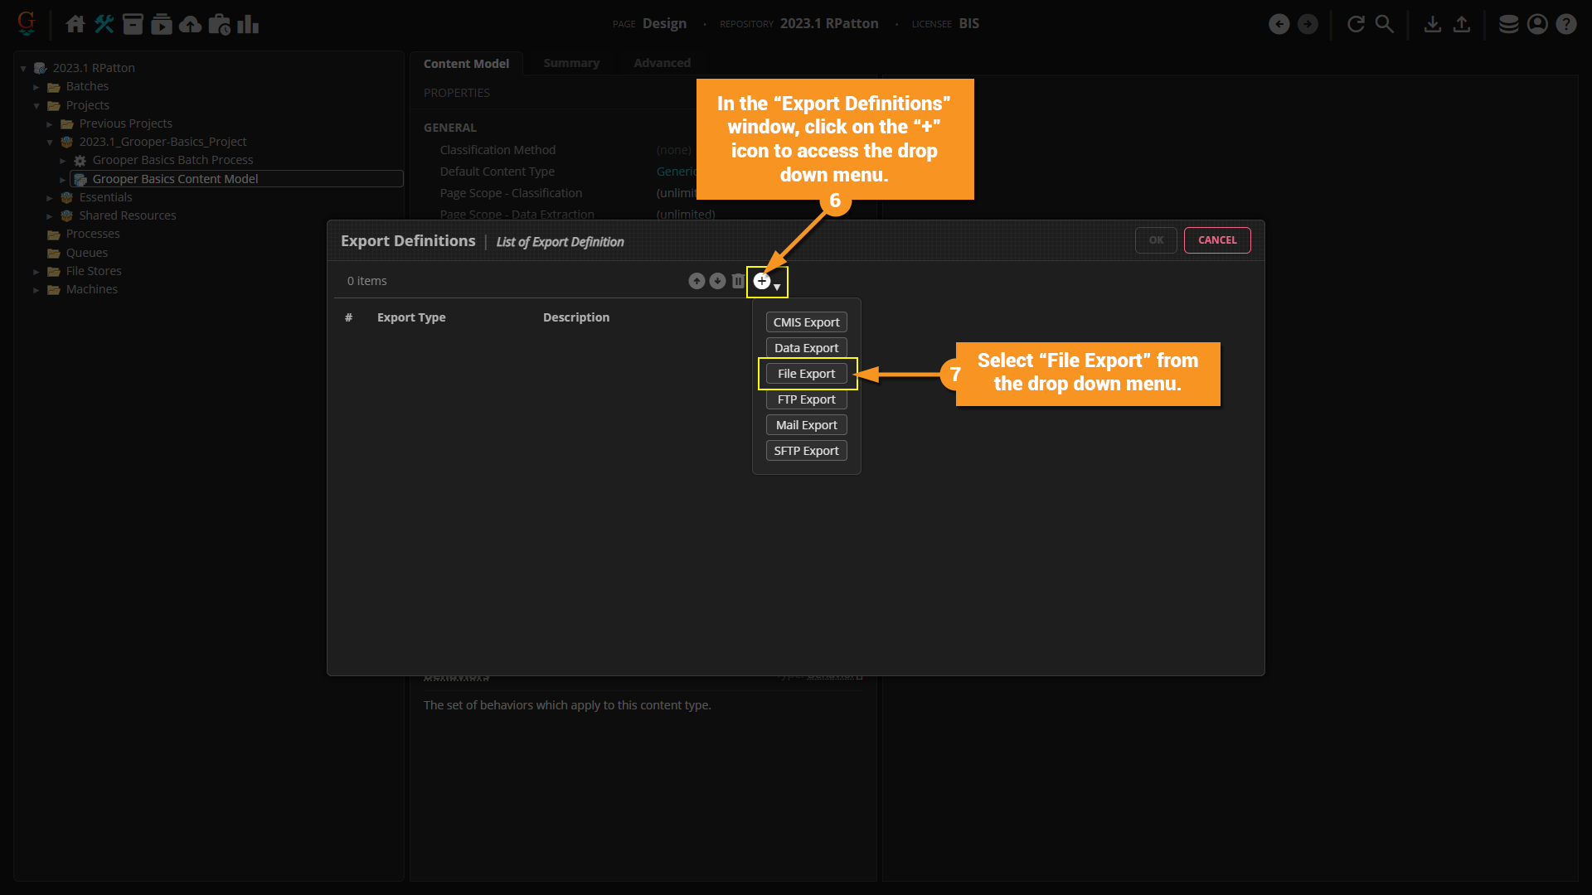Click the delete trash icon in dialog
This screenshot has height=895, width=1592.
[x=738, y=281]
